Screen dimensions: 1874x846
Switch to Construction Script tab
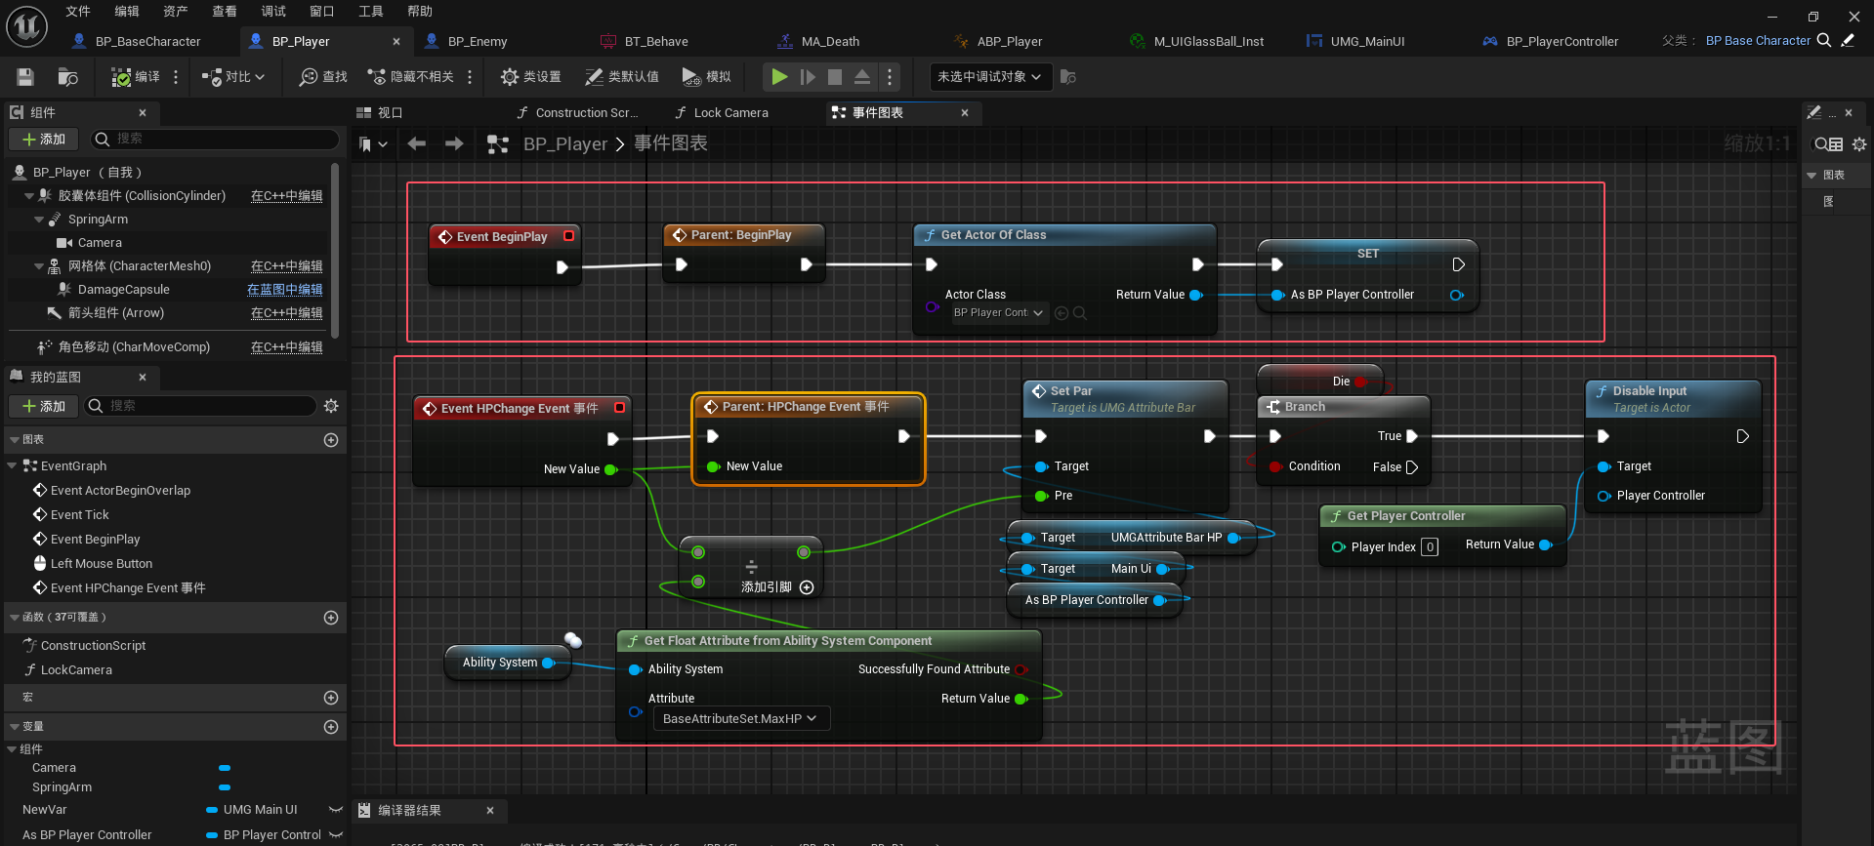586,113
